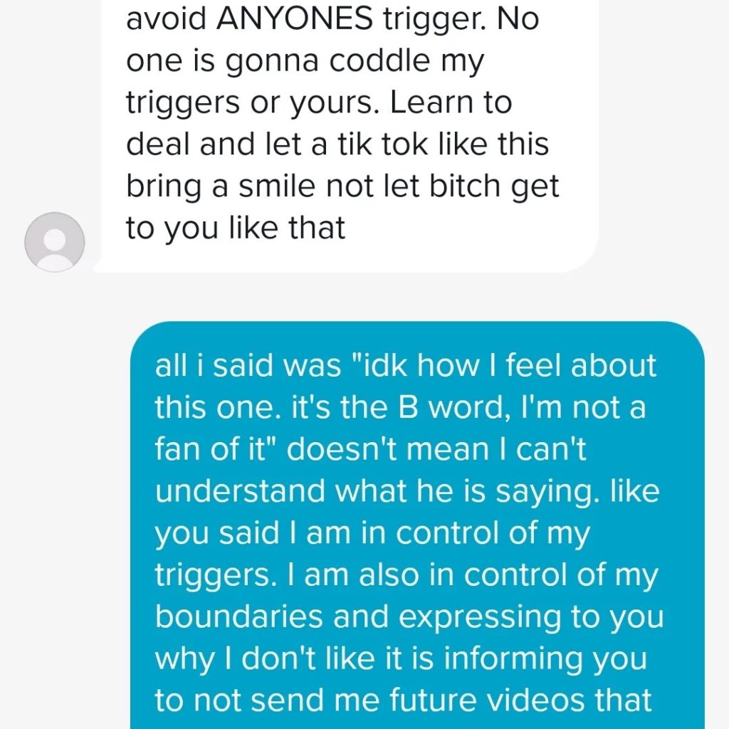Tap the sent blue message bubble
Image resolution: width=729 pixels, height=729 pixels.
[417, 525]
